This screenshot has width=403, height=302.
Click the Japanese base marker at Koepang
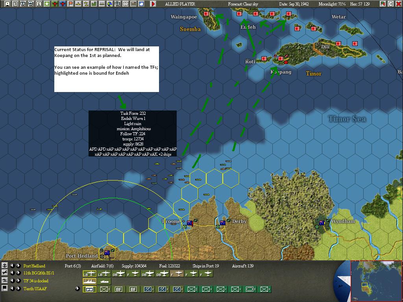click(x=280, y=59)
